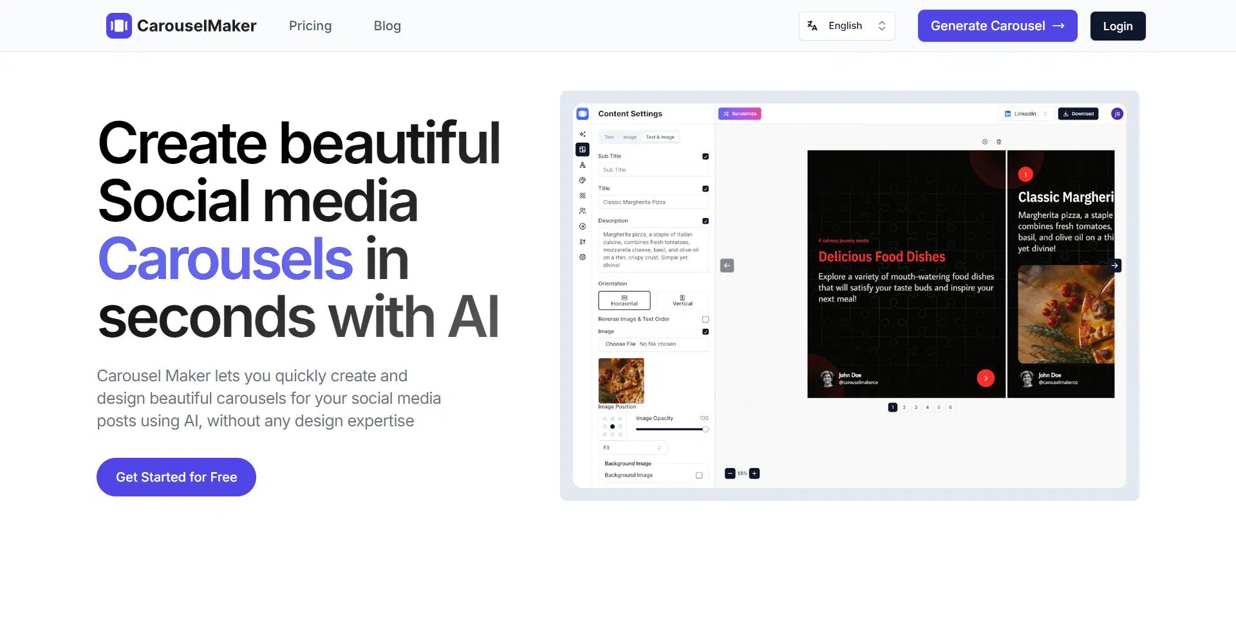Open the Fit image sizing dropdown

[632, 448]
